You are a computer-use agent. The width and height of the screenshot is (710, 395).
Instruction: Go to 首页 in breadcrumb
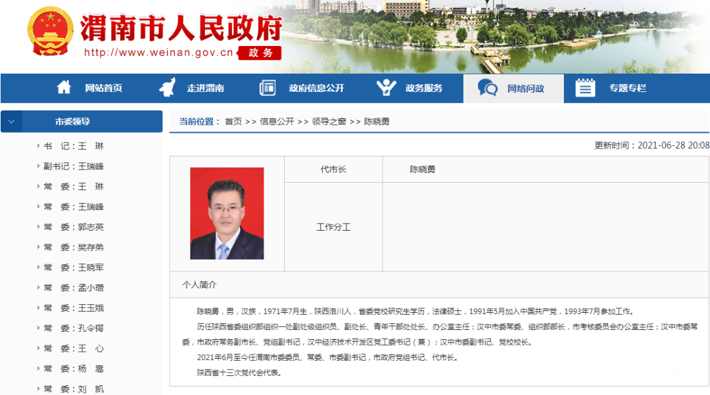[233, 122]
